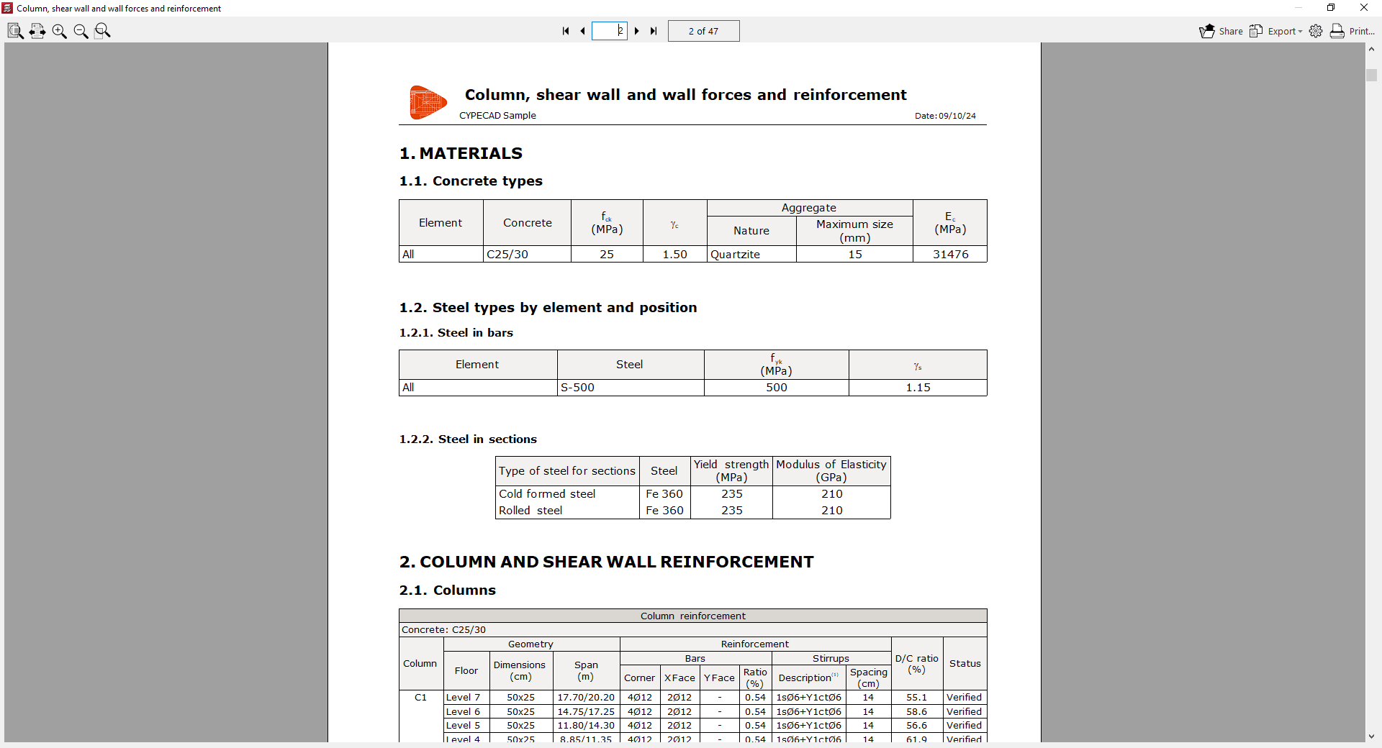Image resolution: width=1382 pixels, height=748 pixels.
Task: Jump to the first page
Action: (x=566, y=31)
